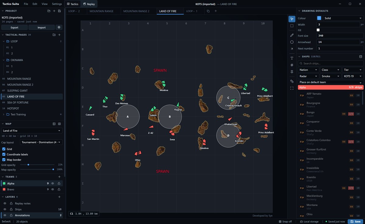The width and height of the screenshot is (365, 224).
Task: Pick the pencil freehand draw tool
Action: [x=292, y=35]
